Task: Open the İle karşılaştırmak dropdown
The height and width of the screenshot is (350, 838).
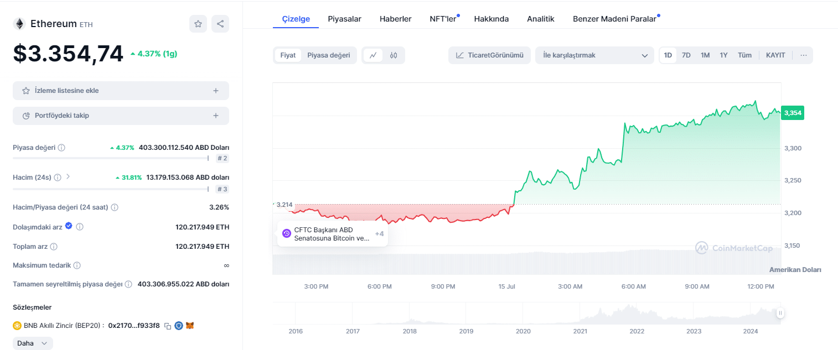Action: [595, 55]
